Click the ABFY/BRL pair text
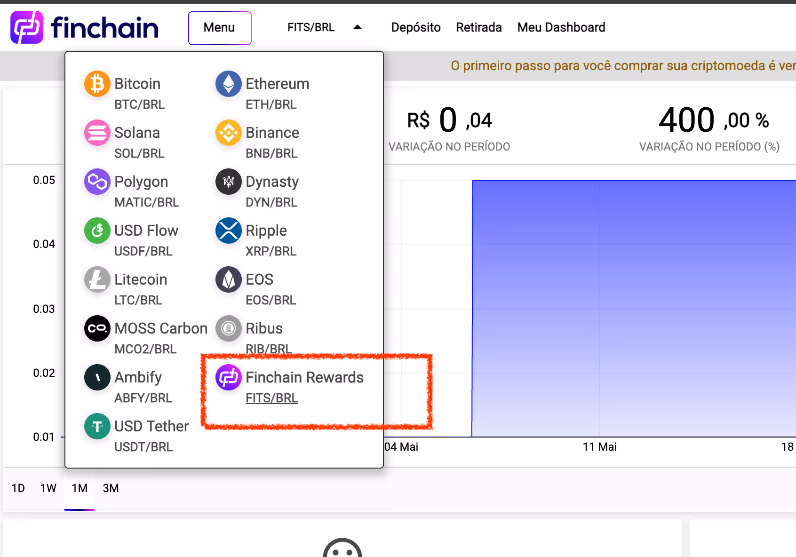 coord(143,398)
